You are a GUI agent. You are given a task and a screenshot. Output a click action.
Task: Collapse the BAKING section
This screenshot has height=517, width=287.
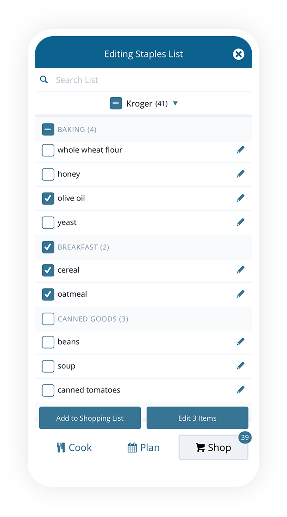pos(48,129)
